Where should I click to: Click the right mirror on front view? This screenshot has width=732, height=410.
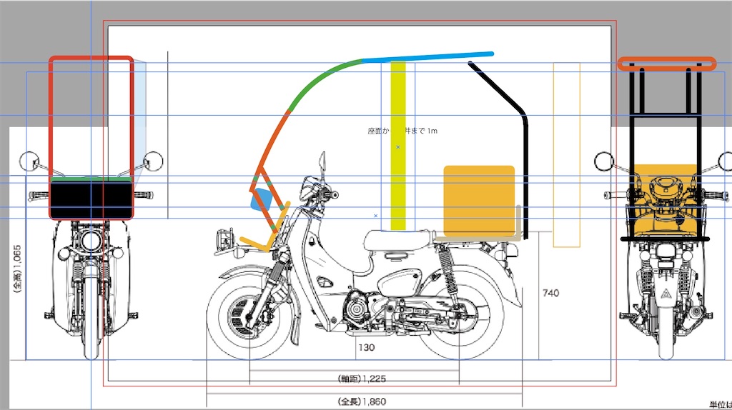point(153,161)
